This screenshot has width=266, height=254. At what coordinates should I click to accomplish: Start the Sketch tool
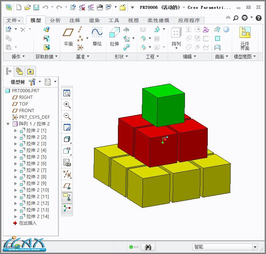click(x=97, y=36)
